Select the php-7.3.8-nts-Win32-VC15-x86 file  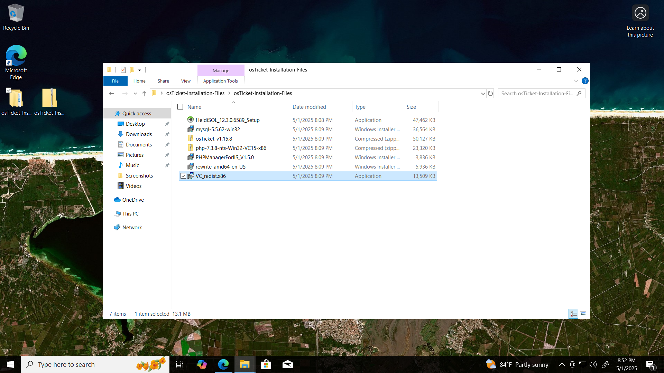click(x=231, y=148)
